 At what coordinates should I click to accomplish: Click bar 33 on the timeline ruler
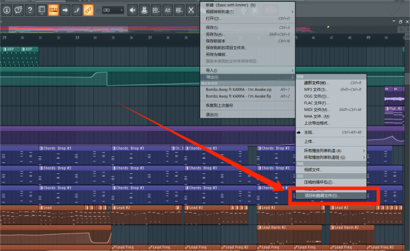click(x=77, y=37)
